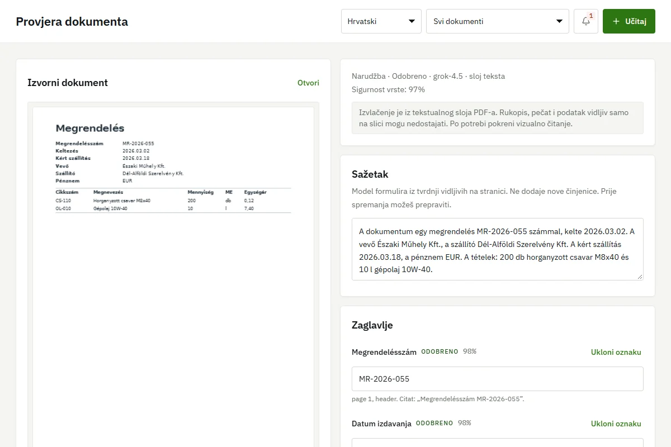Image resolution: width=671 pixels, height=447 pixels.
Task: Click the 98% confidence beside Datum izdavanja
Action: tap(465, 423)
